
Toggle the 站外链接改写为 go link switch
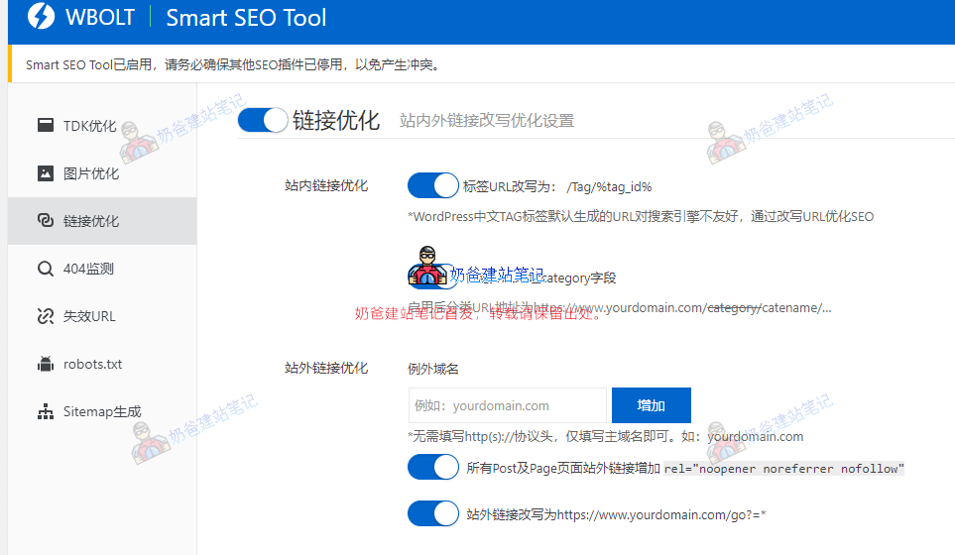[433, 514]
